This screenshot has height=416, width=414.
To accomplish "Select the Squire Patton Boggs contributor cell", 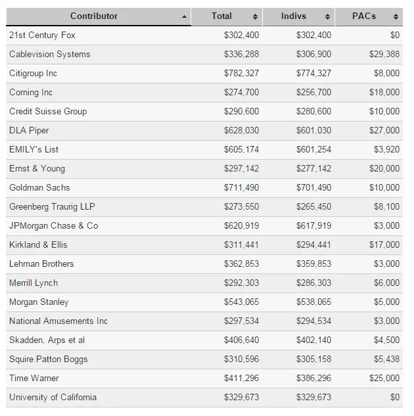I will (48, 359).
